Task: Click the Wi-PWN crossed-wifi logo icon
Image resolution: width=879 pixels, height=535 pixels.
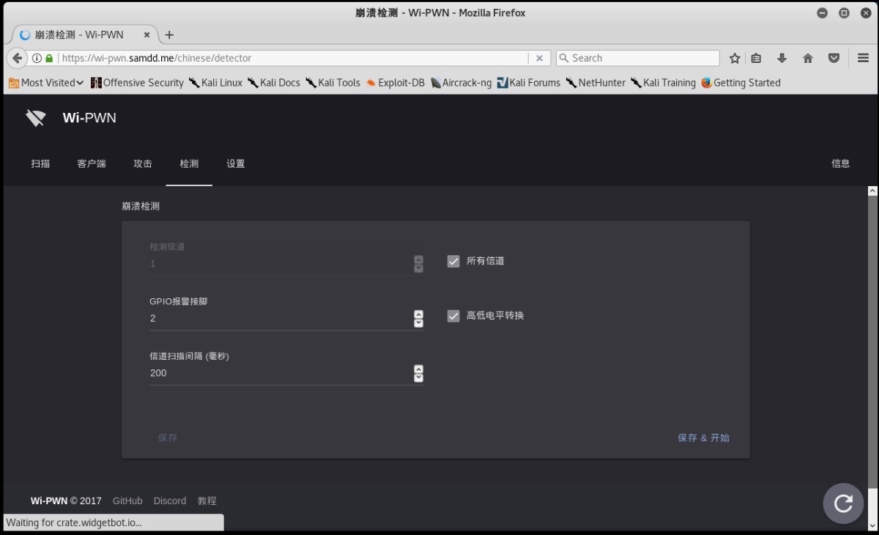Action: tap(35, 118)
